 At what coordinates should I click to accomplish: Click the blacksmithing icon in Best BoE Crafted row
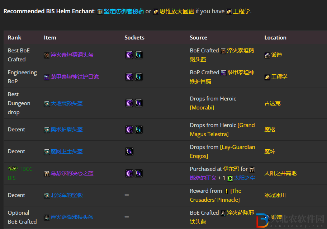click(x=267, y=55)
